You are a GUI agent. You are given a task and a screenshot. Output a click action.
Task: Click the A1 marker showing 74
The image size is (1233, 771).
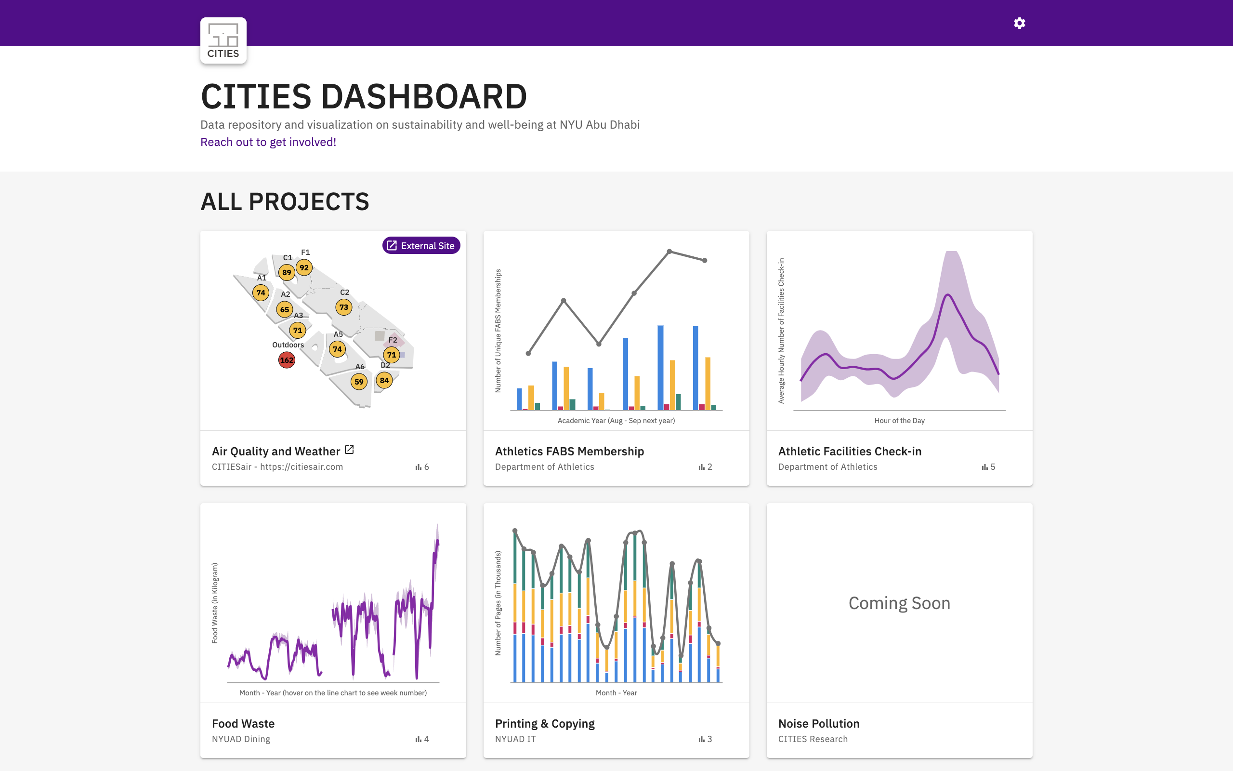click(261, 292)
